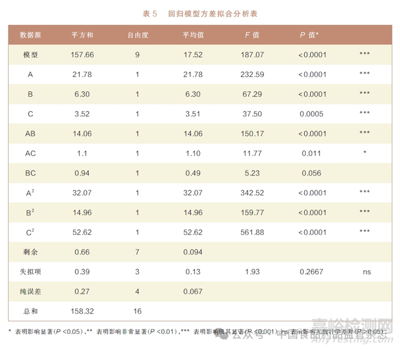Click the table title 表5 回归模型方差拟合分析表
This screenshot has height=350, width=400.
coord(200,13)
